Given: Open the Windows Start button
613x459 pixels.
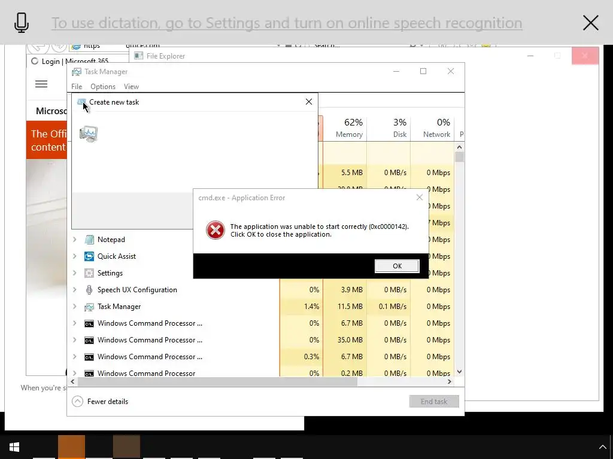Looking at the screenshot, I should pos(14,447).
